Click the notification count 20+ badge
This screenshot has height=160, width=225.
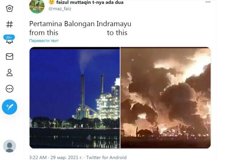click(9, 37)
